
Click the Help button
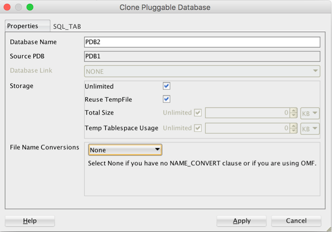click(x=30, y=221)
